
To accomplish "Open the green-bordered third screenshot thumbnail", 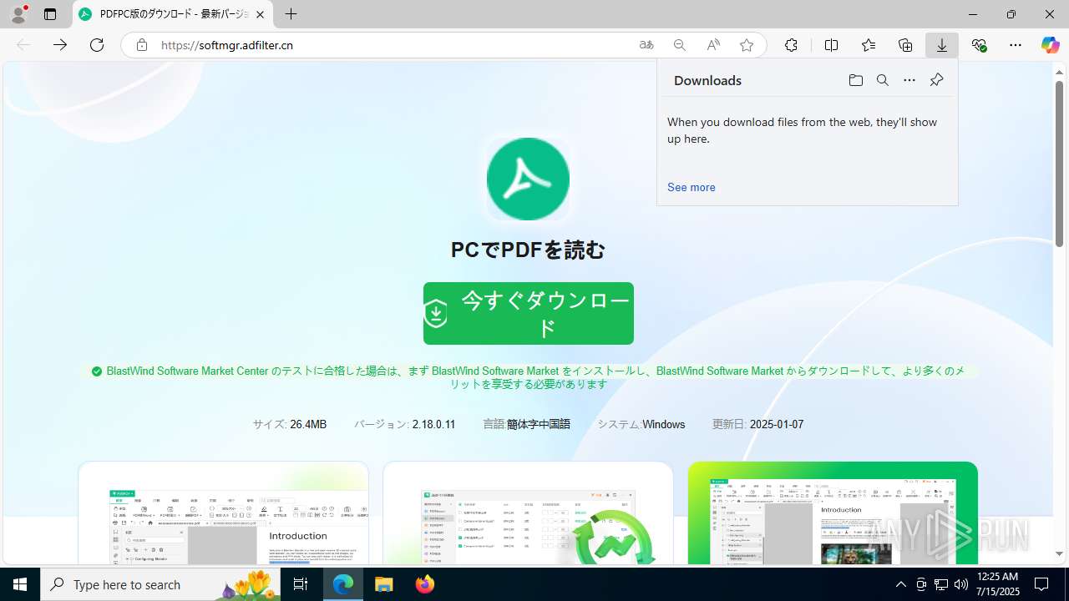I will (x=833, y=513).
